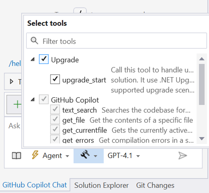Image resolution: width=209 pixels, height=193 pixels.
Task: Toggle the GitHub Copilot group checkbox
Action: 44,99
